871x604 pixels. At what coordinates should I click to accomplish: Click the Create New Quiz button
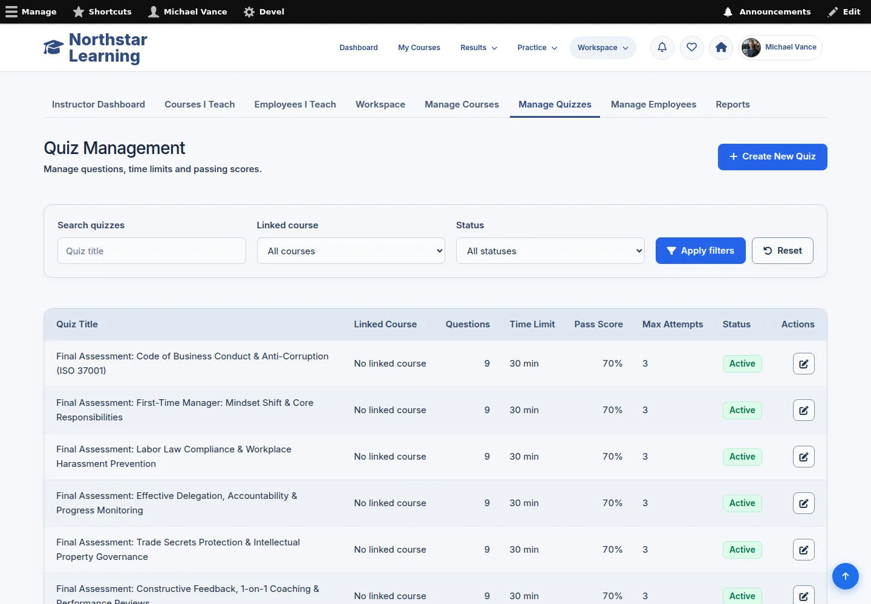(x=772, y=157)
